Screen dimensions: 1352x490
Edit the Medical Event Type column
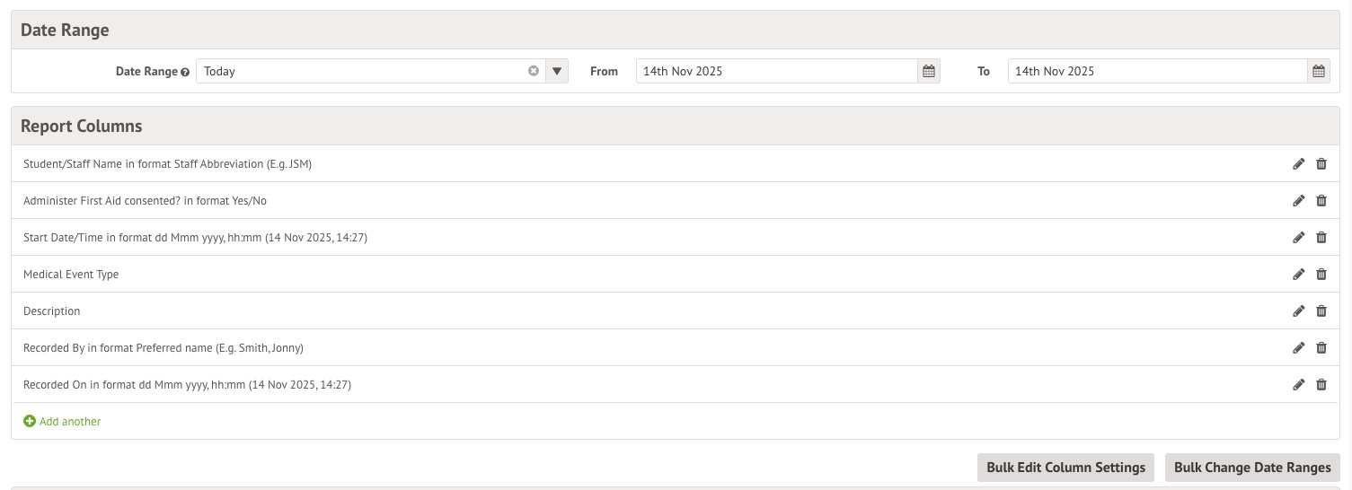pos(1298,275)
